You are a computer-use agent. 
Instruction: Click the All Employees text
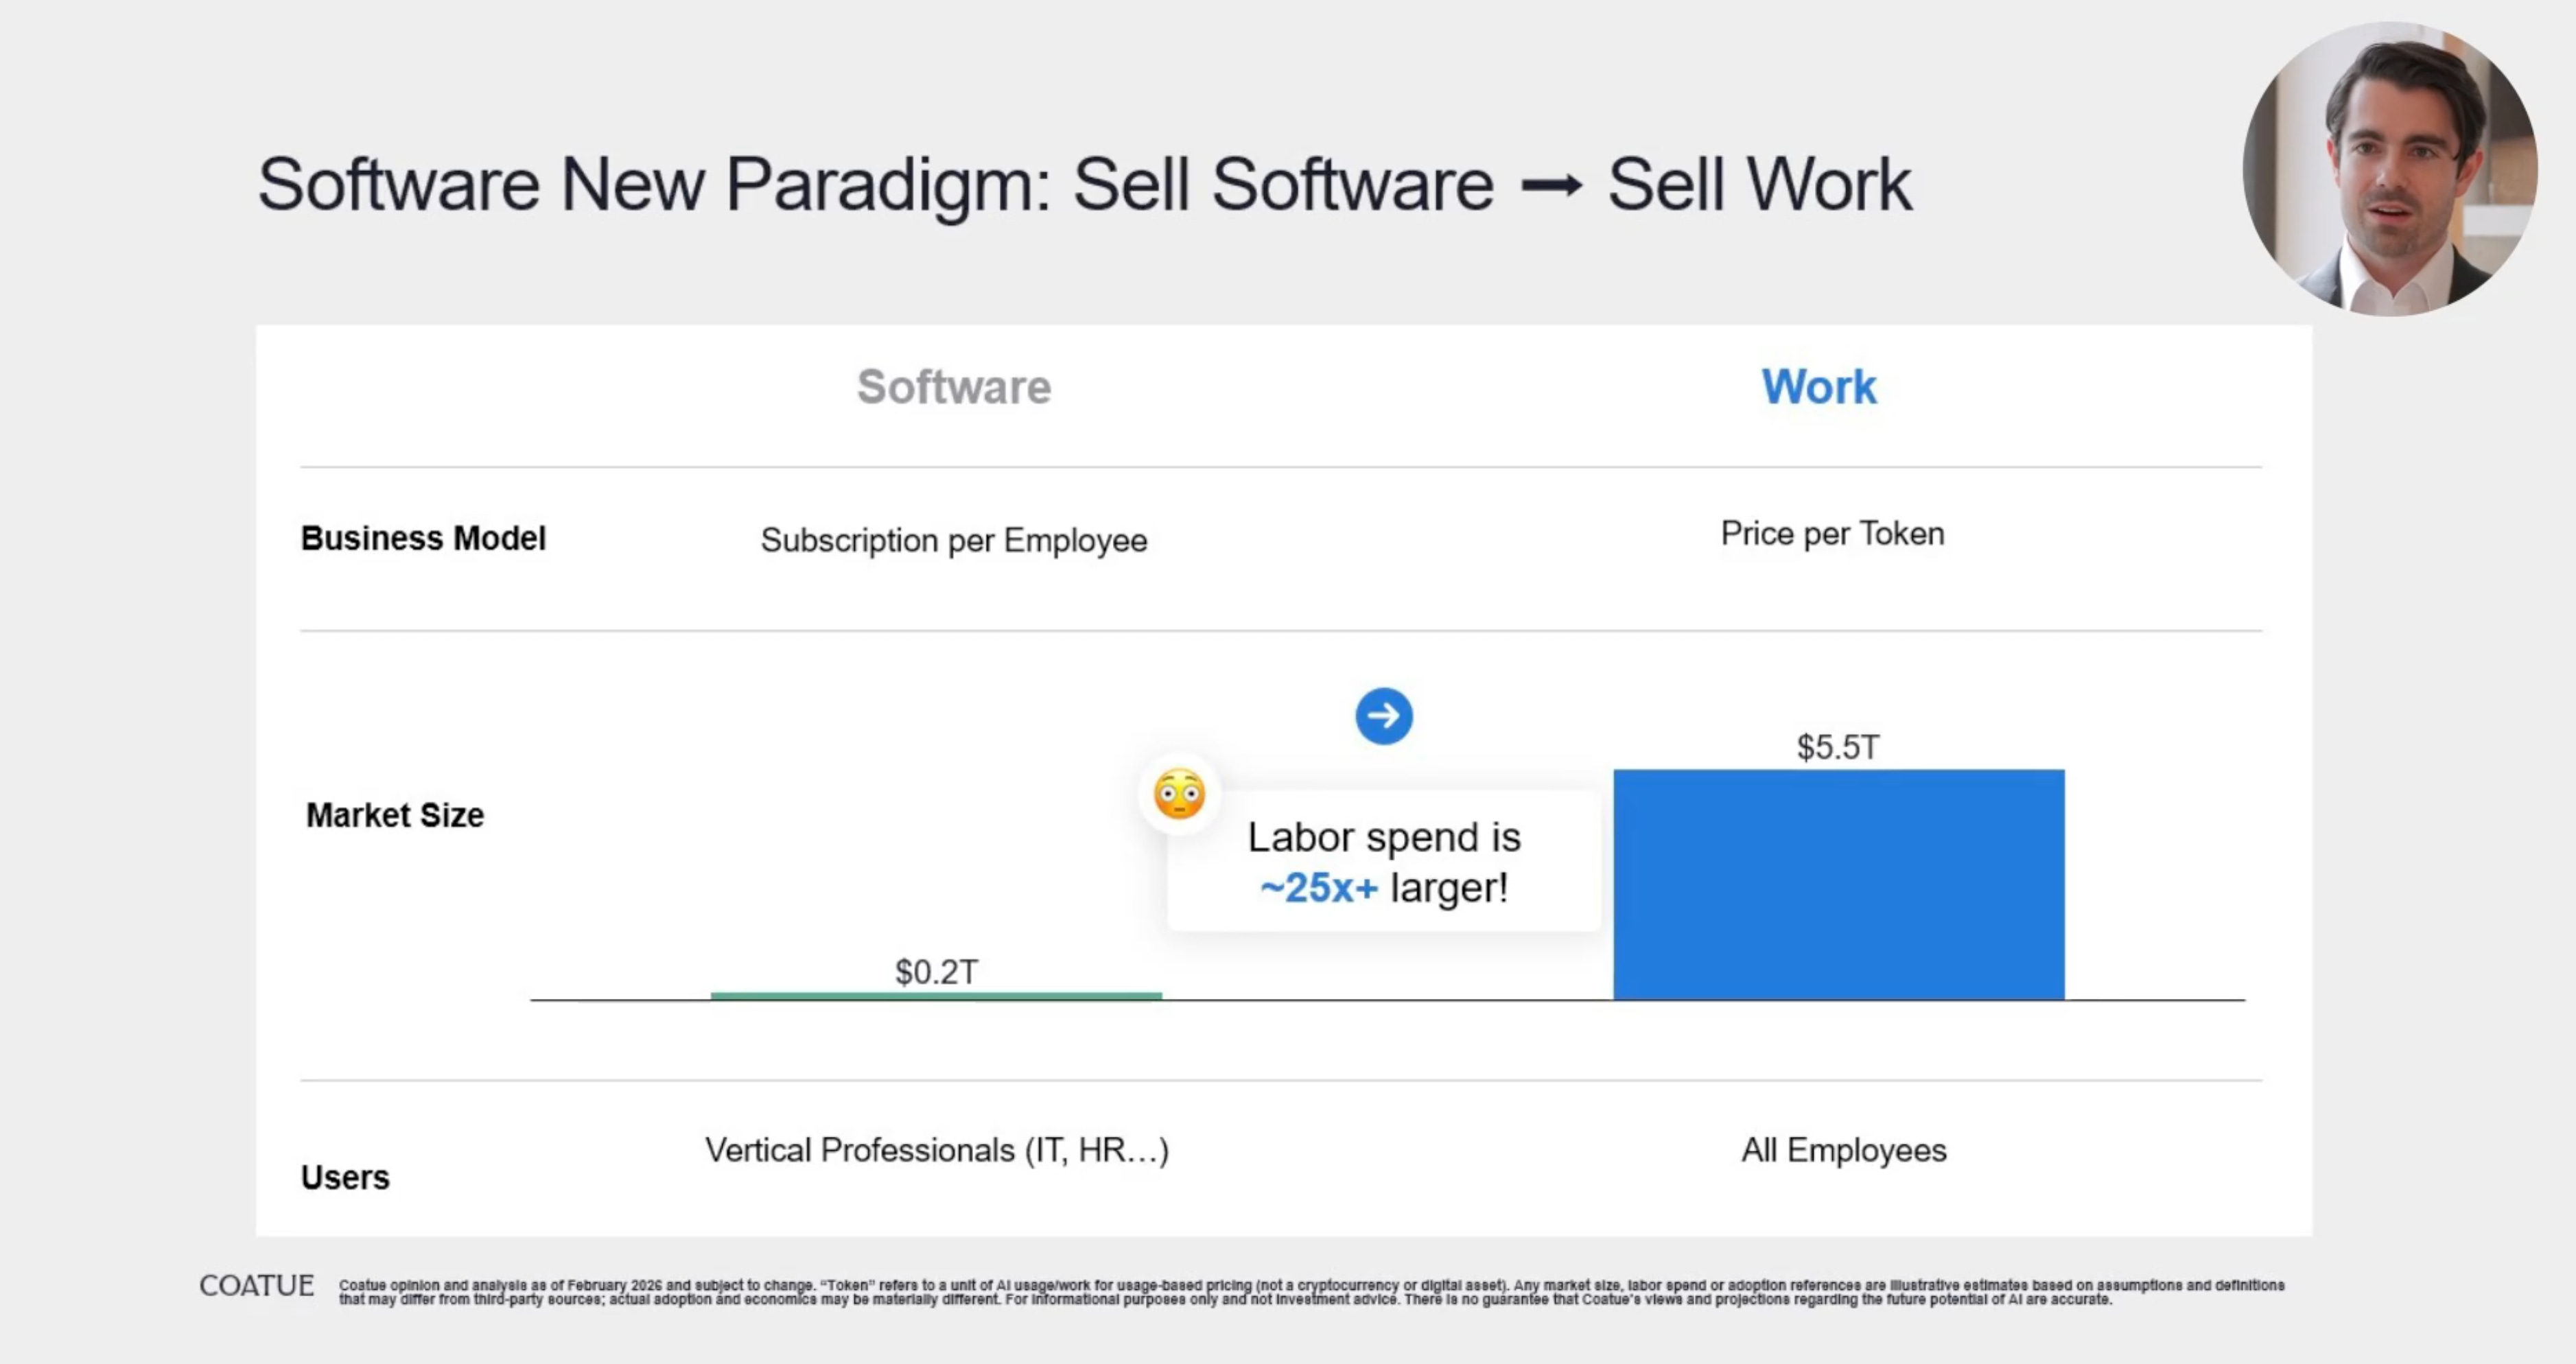click(1844, 1150)
